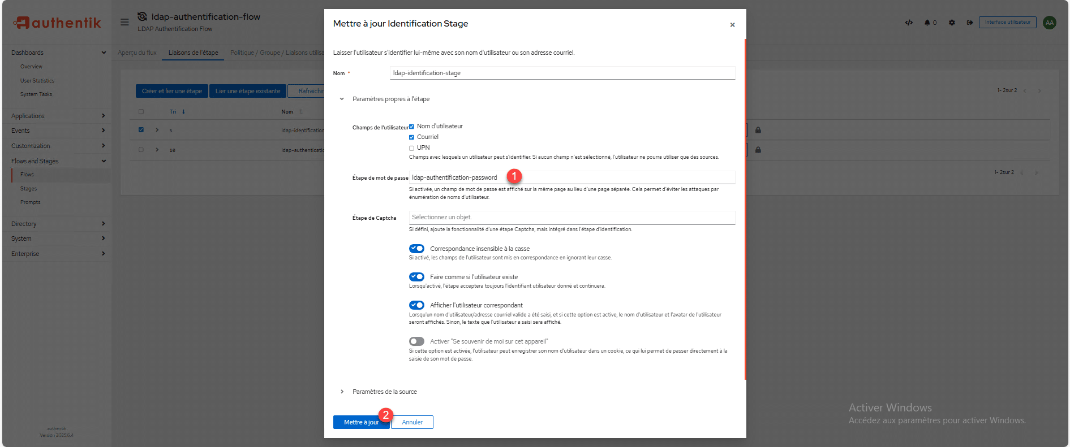Enable the 'Se souvenir de moi' toggle
The image size is (1070, 447).
[x=416, y=341]
